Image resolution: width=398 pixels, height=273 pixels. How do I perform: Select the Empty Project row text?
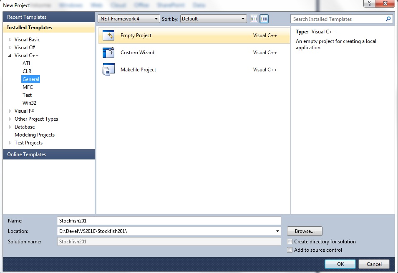coord(136,35)
